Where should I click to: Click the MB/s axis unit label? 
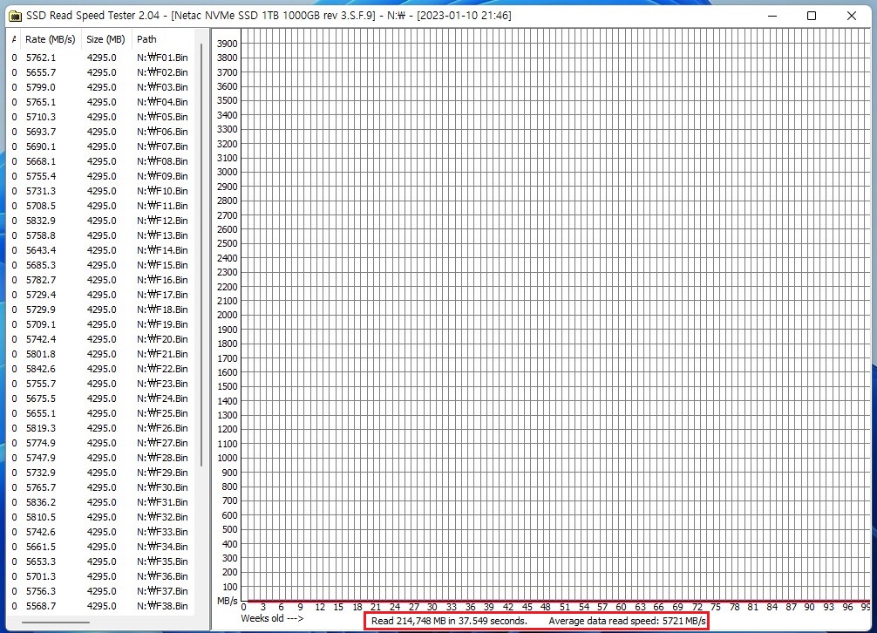click(227, 601)
